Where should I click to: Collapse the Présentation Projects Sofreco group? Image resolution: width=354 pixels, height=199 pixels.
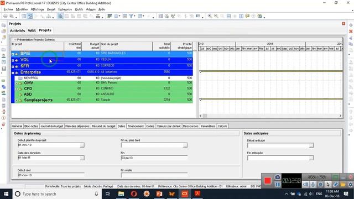click(15, 40)
